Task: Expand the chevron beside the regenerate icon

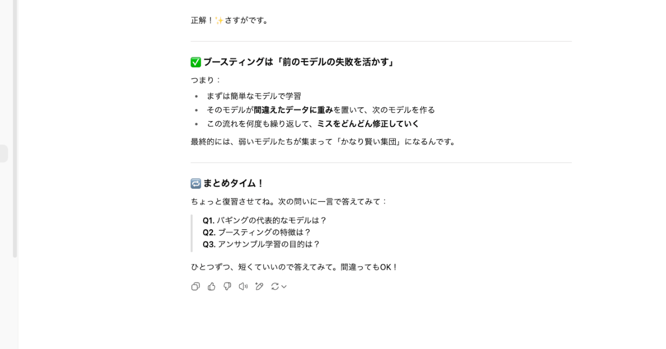Action: (x=284, y=287)
